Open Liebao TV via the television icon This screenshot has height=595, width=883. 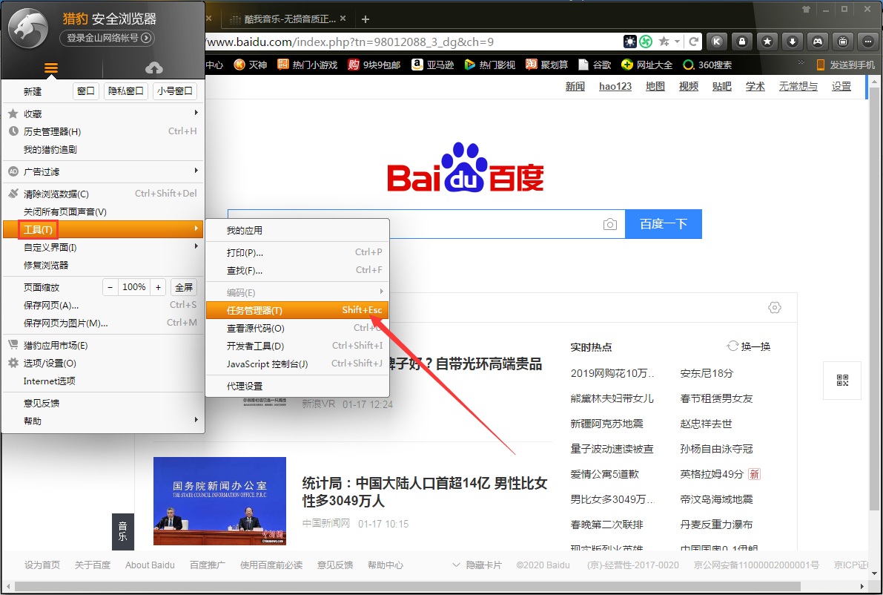coord(842,42)
